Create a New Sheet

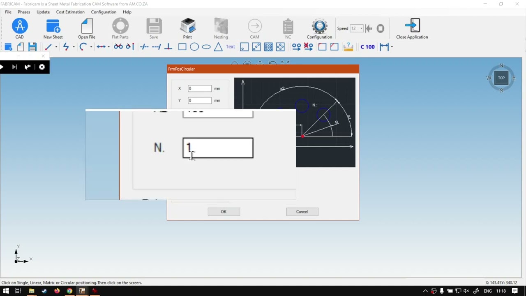[53, 26]
